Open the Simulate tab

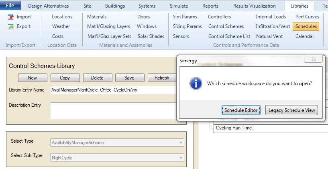tap(179, 6)
